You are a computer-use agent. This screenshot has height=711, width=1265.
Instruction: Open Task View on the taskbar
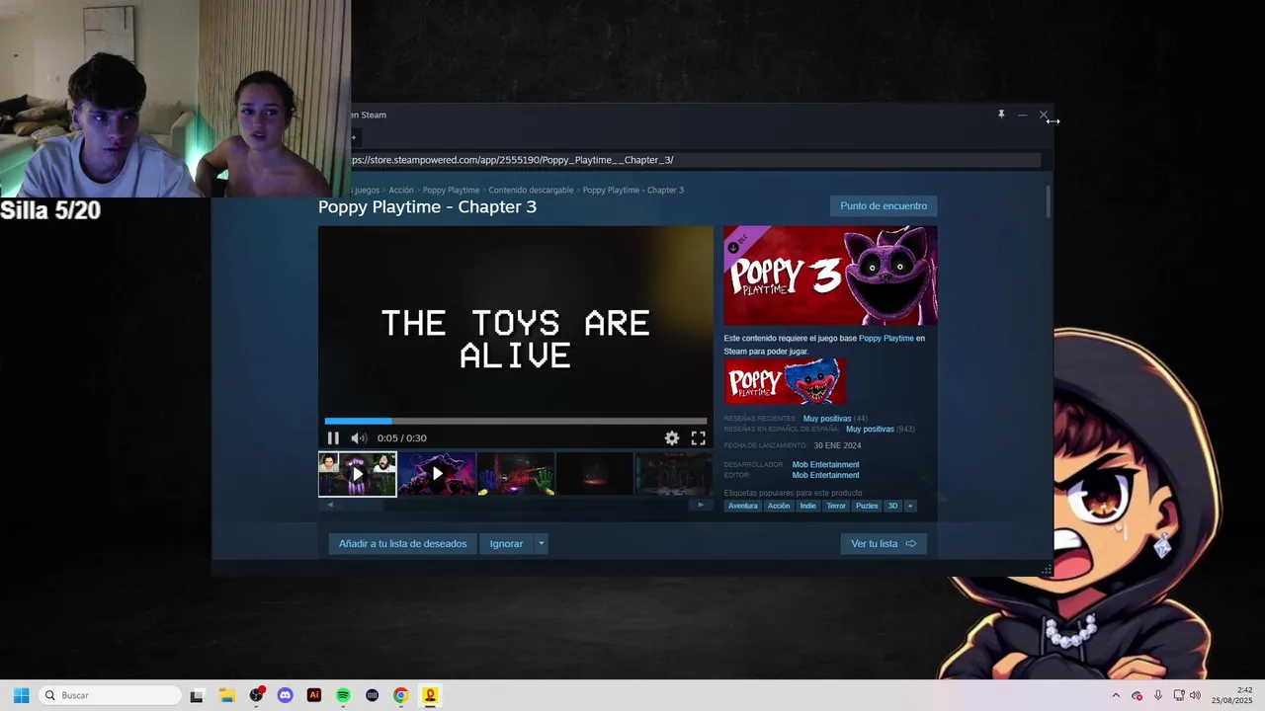coord(197,695)
